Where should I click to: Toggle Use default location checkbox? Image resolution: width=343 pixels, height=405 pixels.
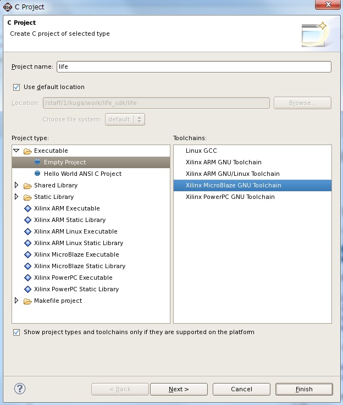tap(16, 87)
